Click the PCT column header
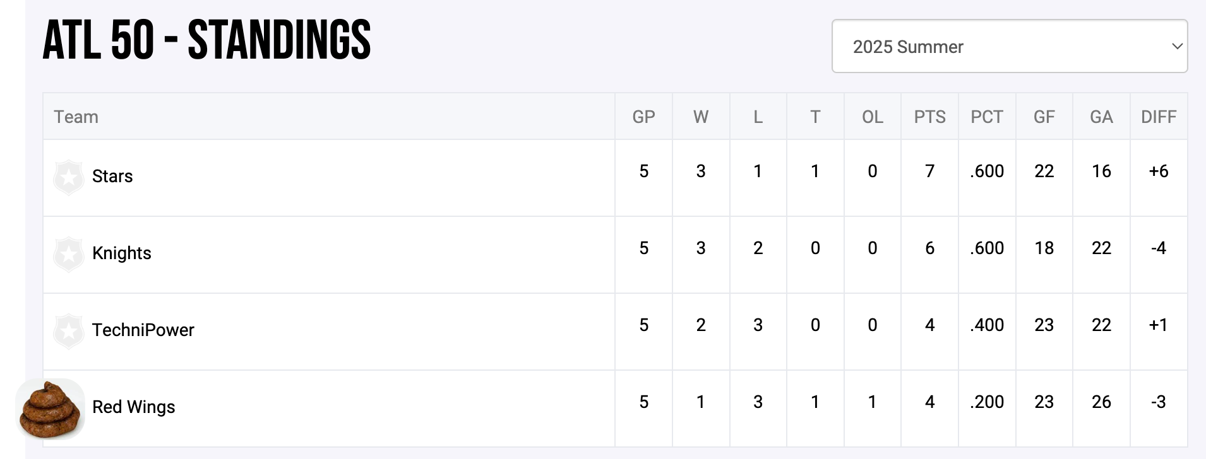The height and width of the screenshot is (459, 1206). (987, 117)
